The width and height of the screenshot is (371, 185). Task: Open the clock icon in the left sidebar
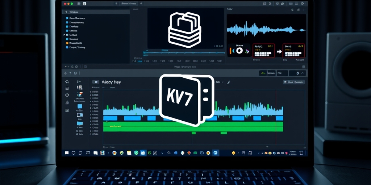click(67, 95)
